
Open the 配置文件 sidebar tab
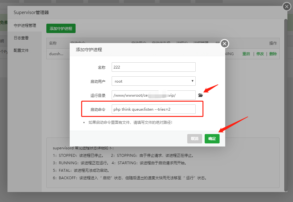21,50
